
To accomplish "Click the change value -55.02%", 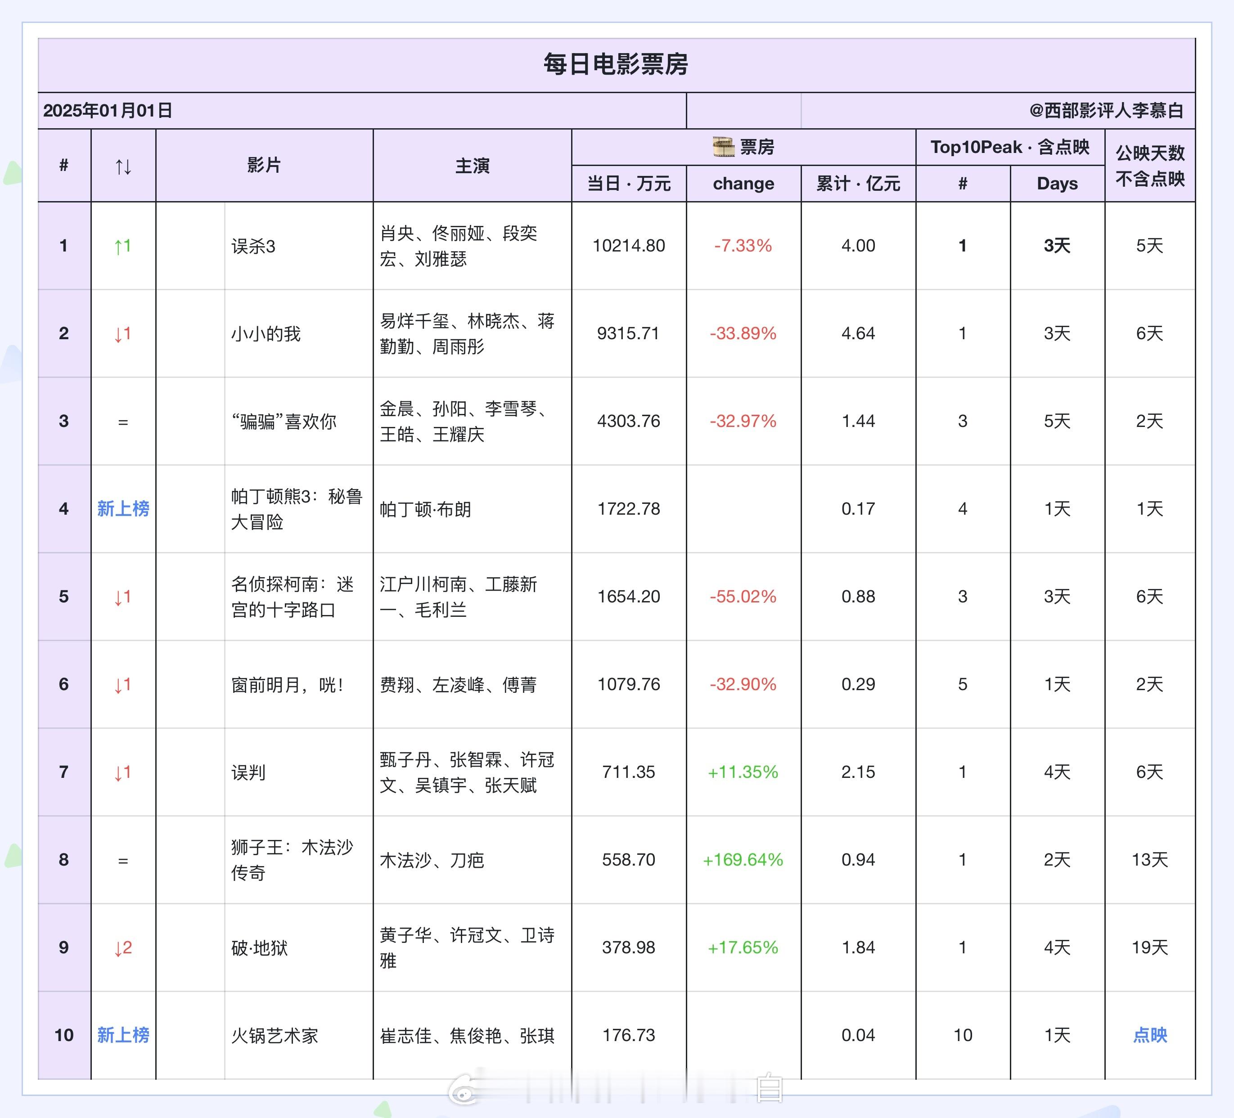I will (743, 597).
